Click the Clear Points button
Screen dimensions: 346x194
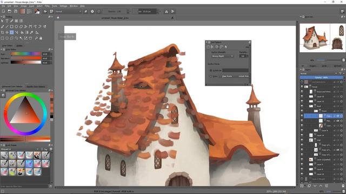coord(227,76)
